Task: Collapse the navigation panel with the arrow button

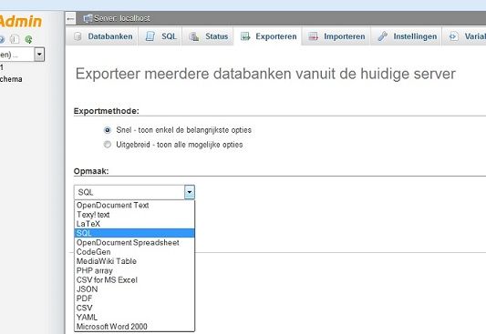Action: 71,18
